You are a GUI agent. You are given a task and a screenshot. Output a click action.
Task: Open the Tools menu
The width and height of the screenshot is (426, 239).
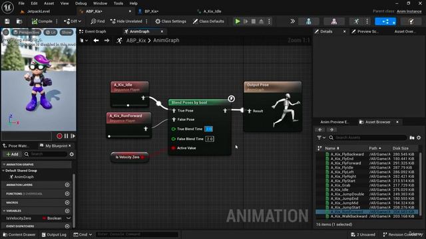(118, 3)
